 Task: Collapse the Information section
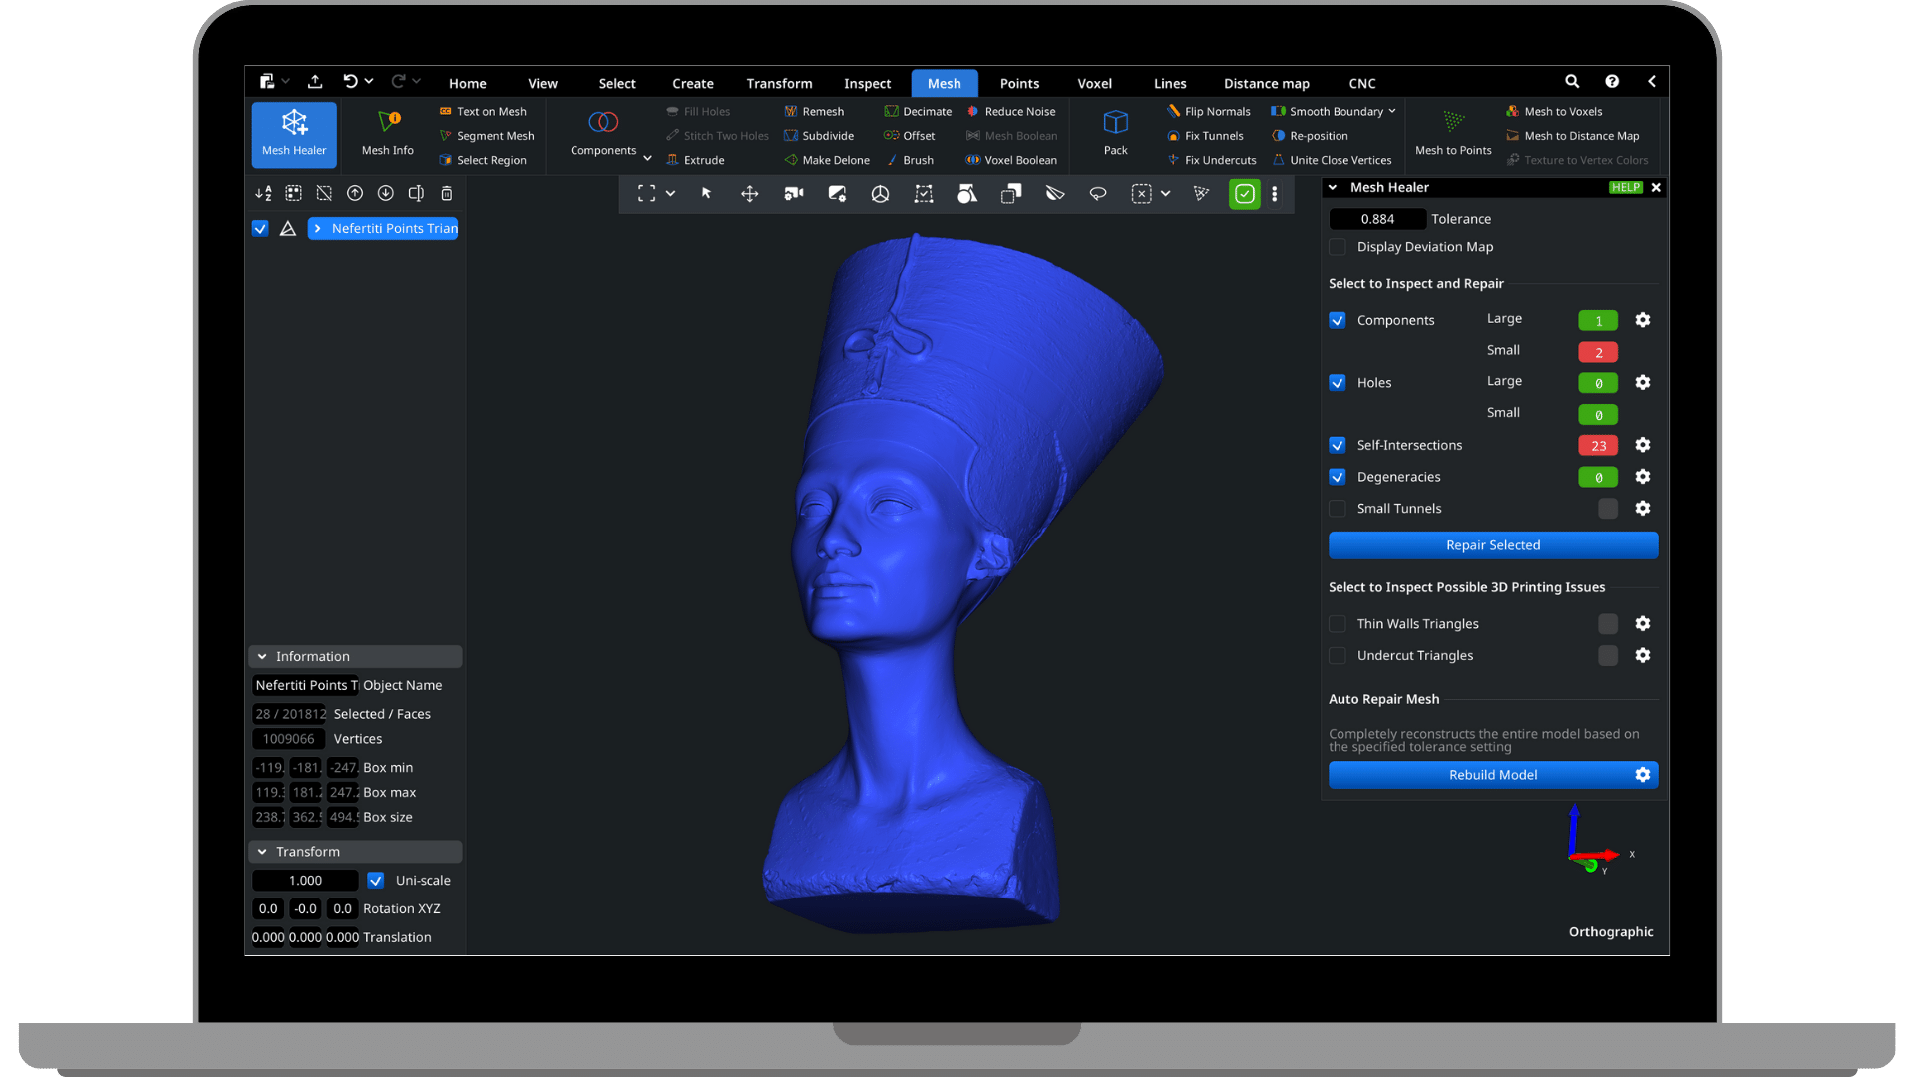(262, 657)
